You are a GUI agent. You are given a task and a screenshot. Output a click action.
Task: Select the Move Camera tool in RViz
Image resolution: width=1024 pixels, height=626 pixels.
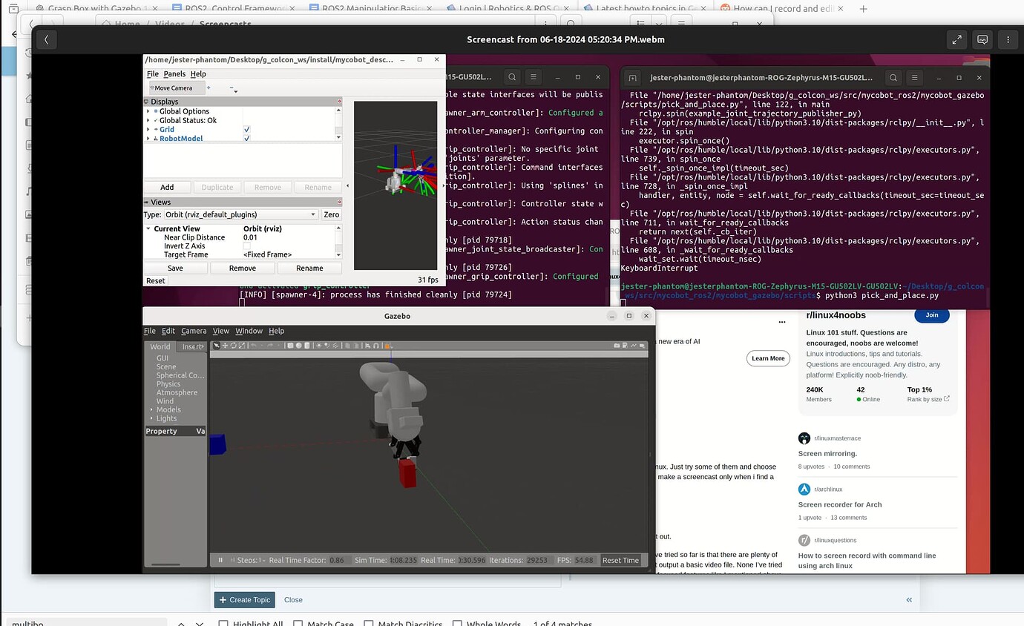pos(171,88)
